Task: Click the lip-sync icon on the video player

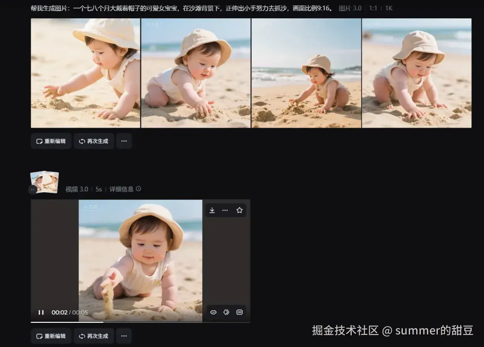Action: (x=213, y=312)
